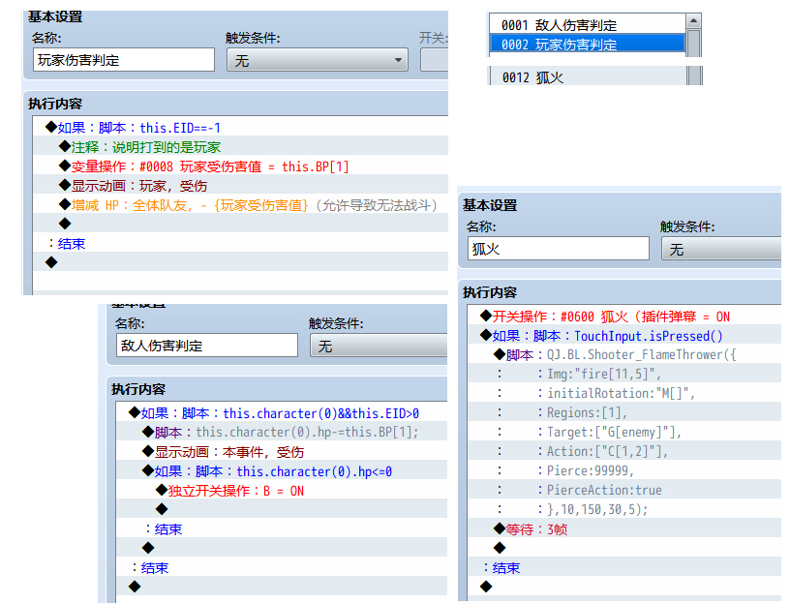Viewport: 790px width, 604px height.
Task: Select the 增减 HP：全体队友 command
Action: [241, 205]
